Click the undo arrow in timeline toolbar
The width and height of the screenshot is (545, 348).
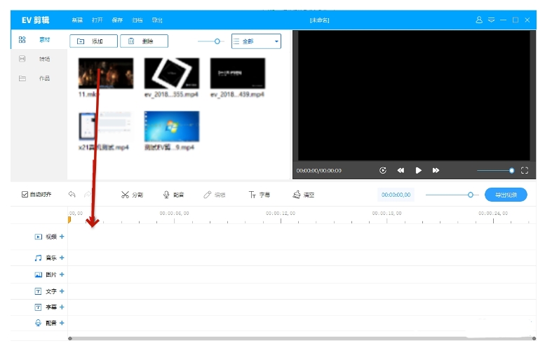tap(72, 195)
